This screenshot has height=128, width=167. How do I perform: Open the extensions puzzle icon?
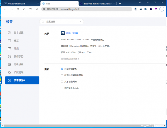151,9
